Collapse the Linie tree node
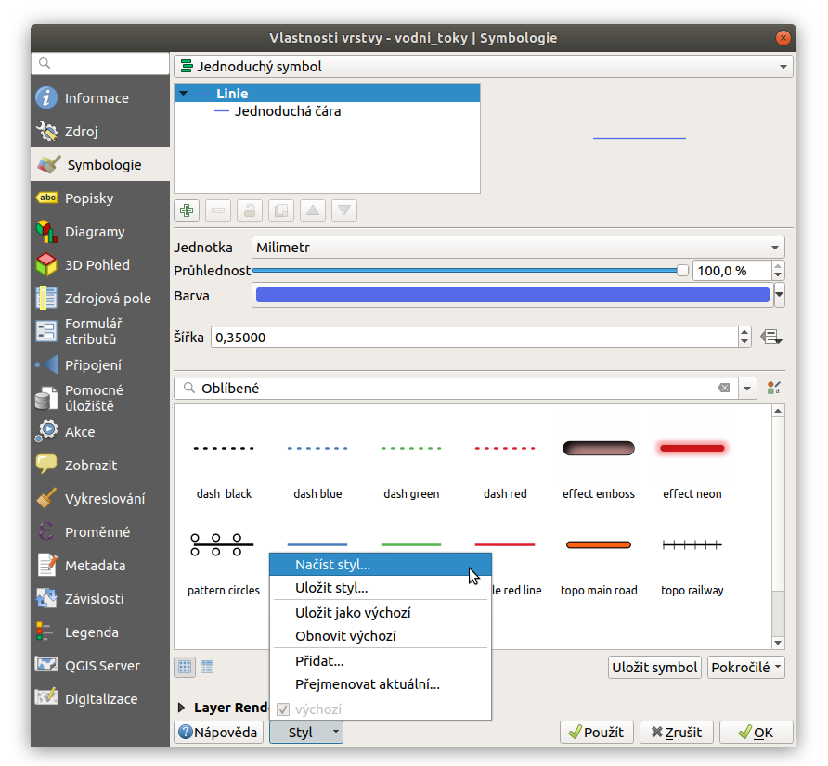 pos(183,94)
